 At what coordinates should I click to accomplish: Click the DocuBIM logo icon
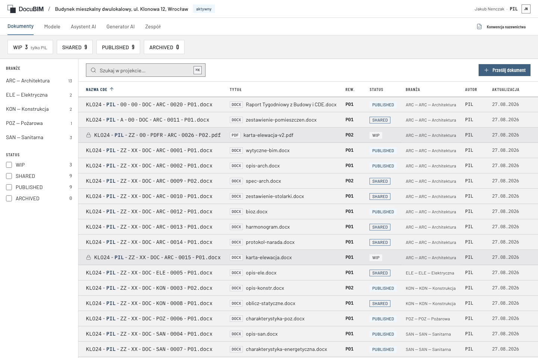coord(12,9)
